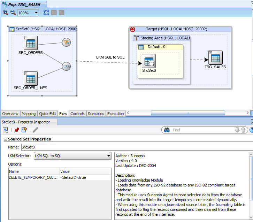Open the Scenarios tab

click(96, 114)
